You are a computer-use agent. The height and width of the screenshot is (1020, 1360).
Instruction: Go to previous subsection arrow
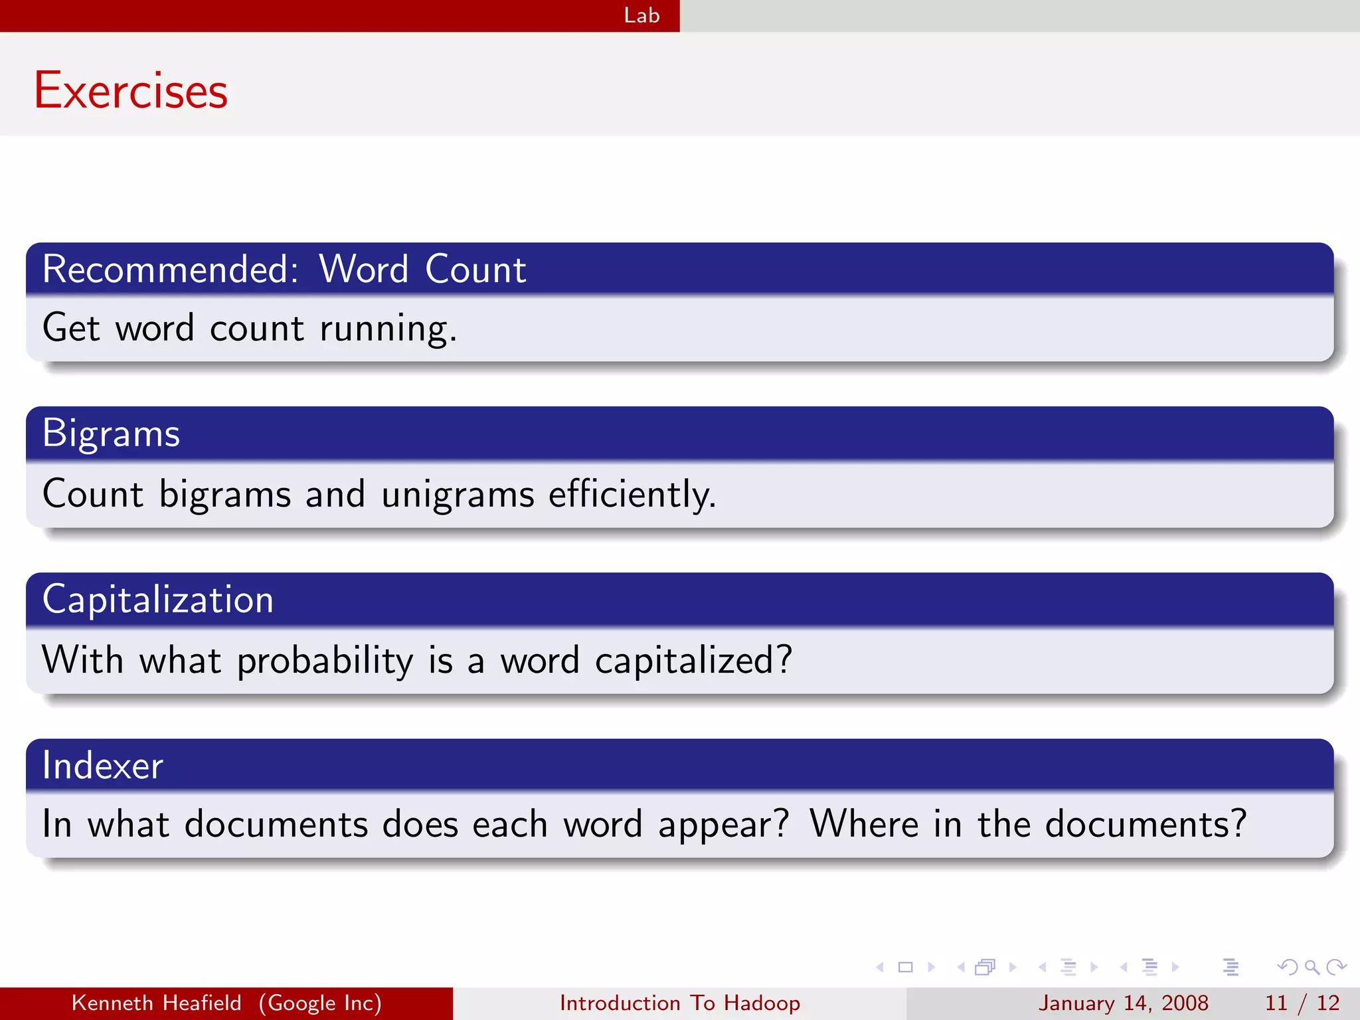click(x=1043, y=968)
